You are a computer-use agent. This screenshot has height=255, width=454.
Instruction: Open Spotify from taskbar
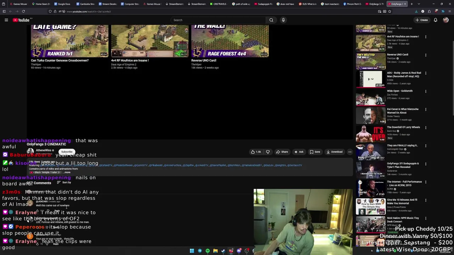207,251
